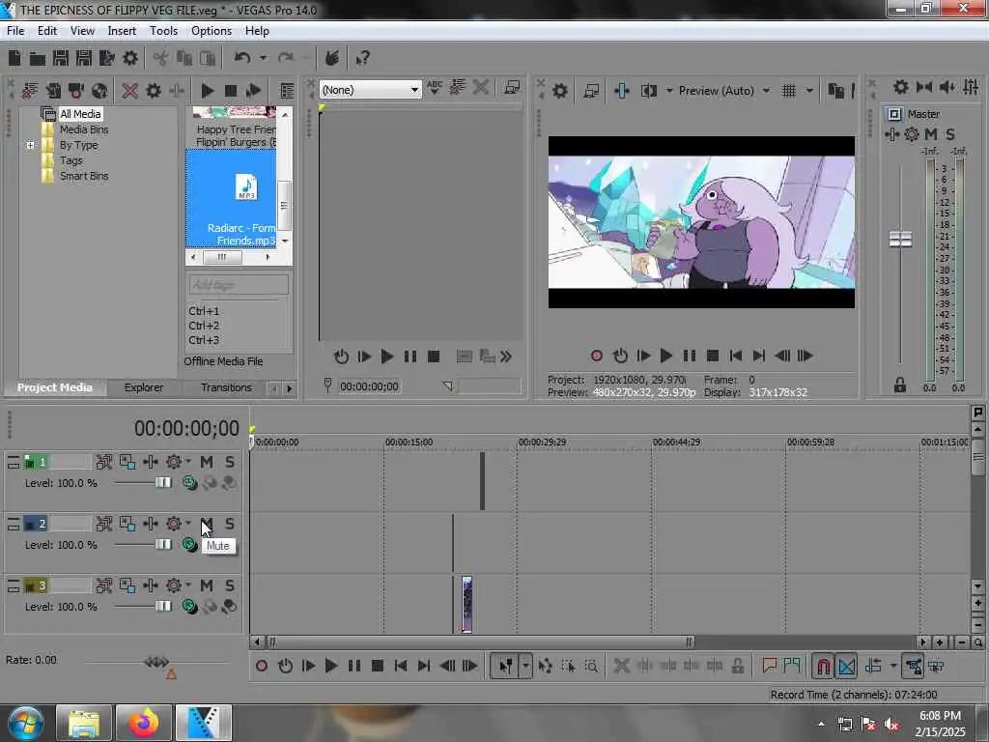Open Master bus audio properties gear icon

(x=901, y=87)
